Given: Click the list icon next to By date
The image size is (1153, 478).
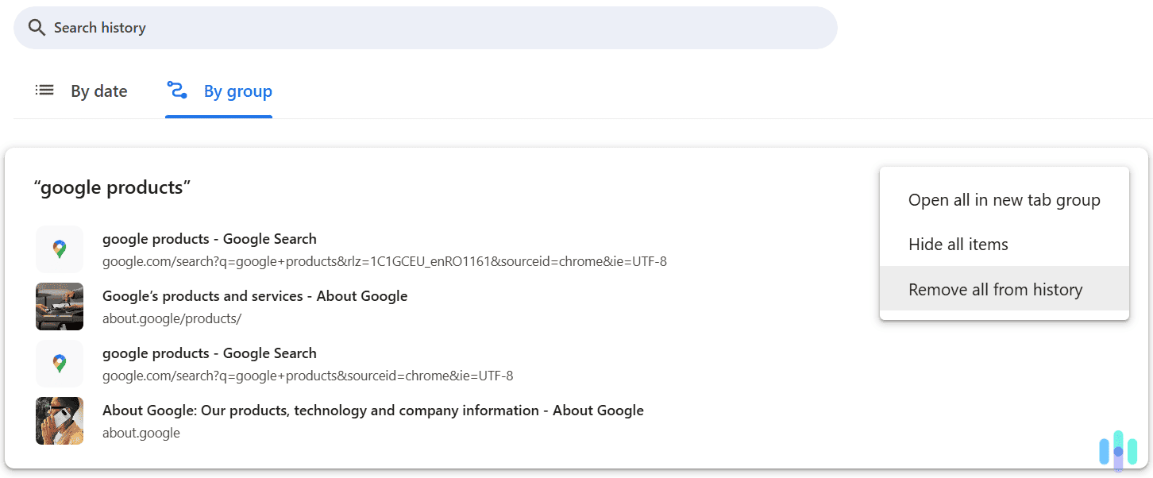Looking at the screenshot, I should pos(44,90).
